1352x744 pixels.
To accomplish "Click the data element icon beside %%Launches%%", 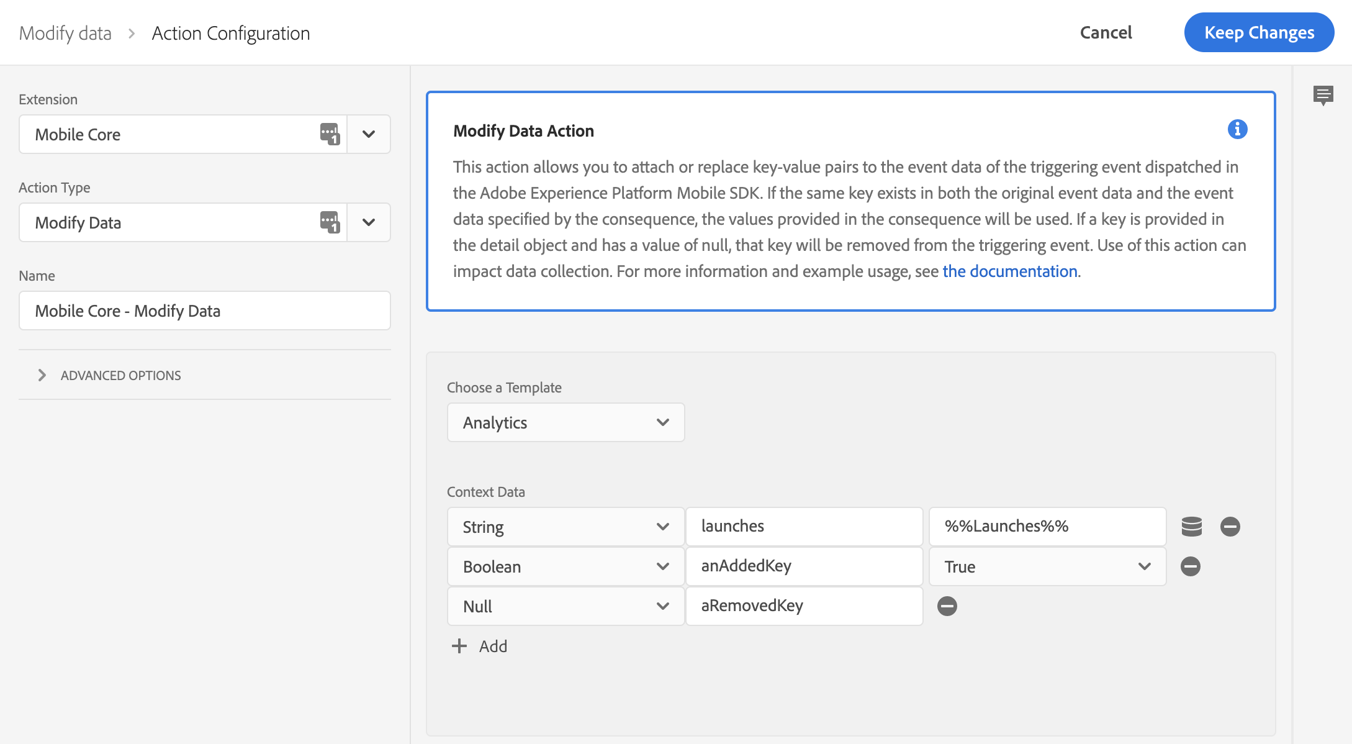I will tap(1191, 527).
